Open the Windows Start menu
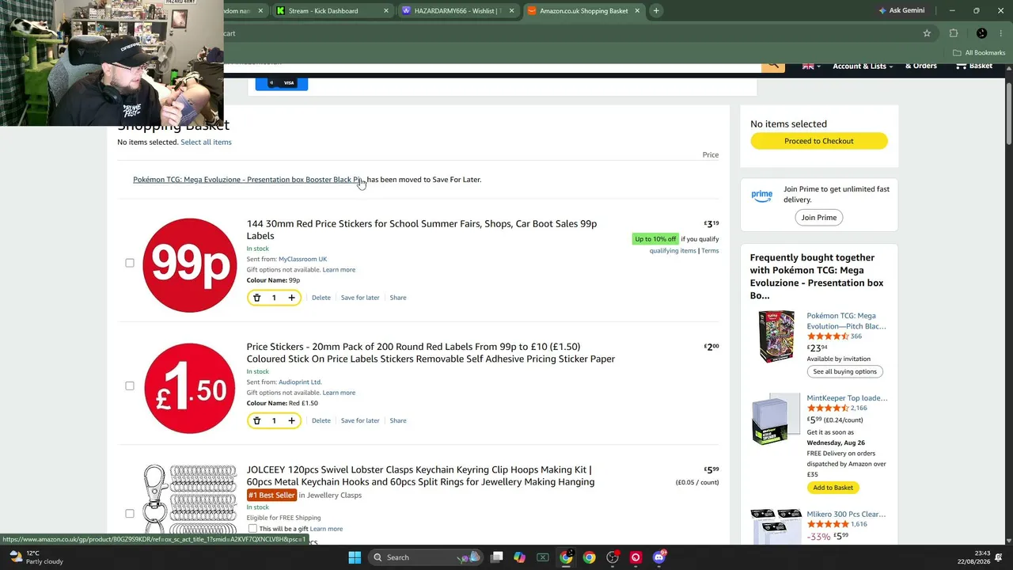1013x570 pixels. pyautogui.click(x=355, y=557)
